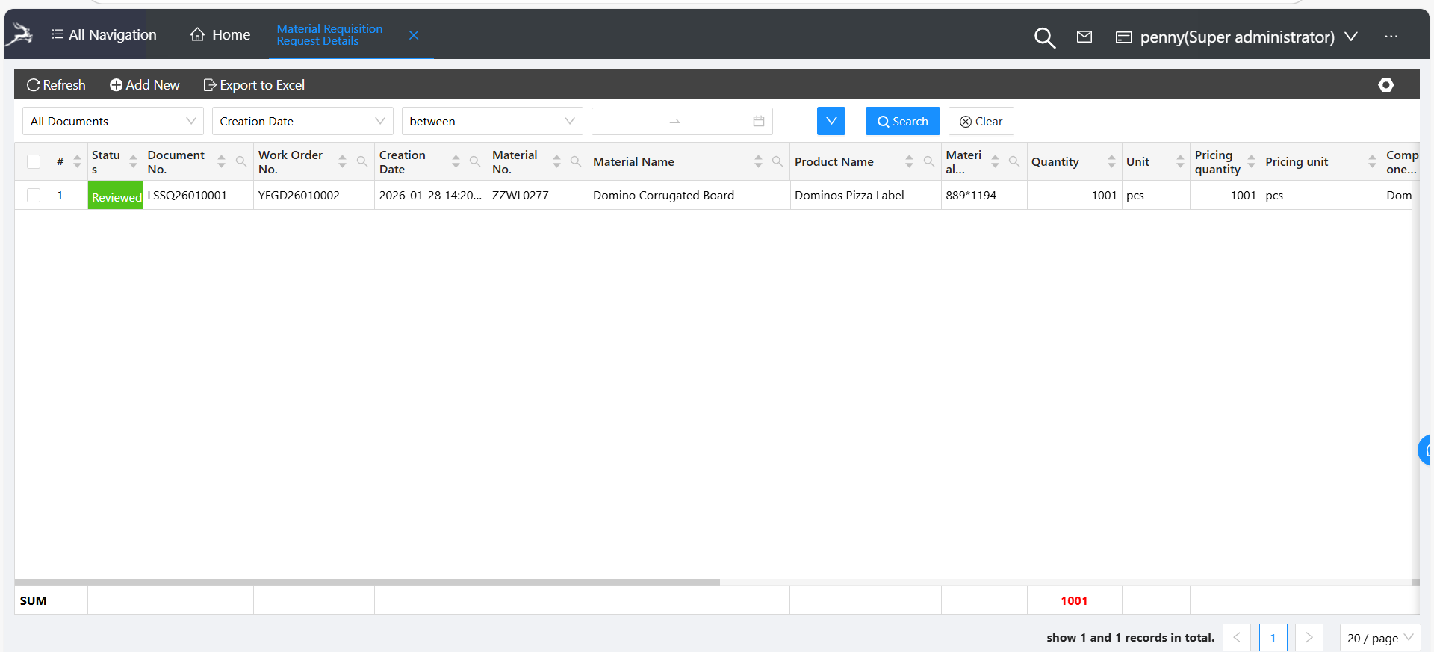Open the All Documents dropdown
The image size is (1434, 652).
[113, 121]
